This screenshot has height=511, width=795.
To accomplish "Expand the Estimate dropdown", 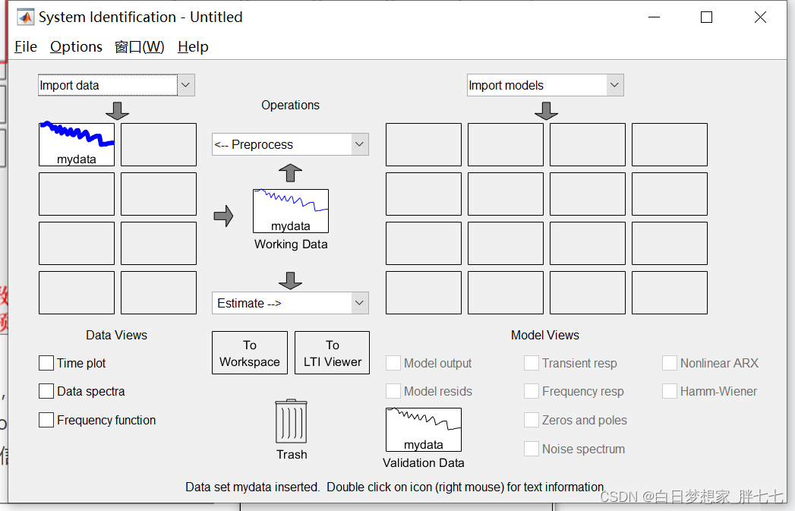I will tap(290, 303).
